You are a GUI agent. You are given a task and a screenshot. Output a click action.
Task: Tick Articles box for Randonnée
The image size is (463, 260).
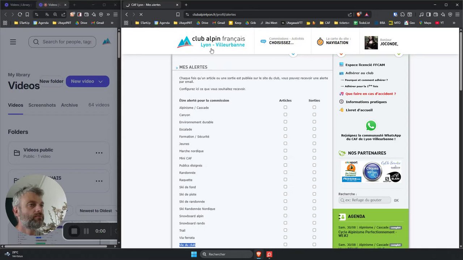coord(285,172)
